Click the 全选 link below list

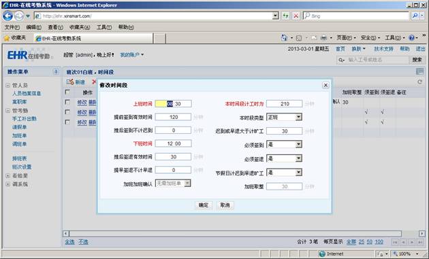[x=69, y=242]
